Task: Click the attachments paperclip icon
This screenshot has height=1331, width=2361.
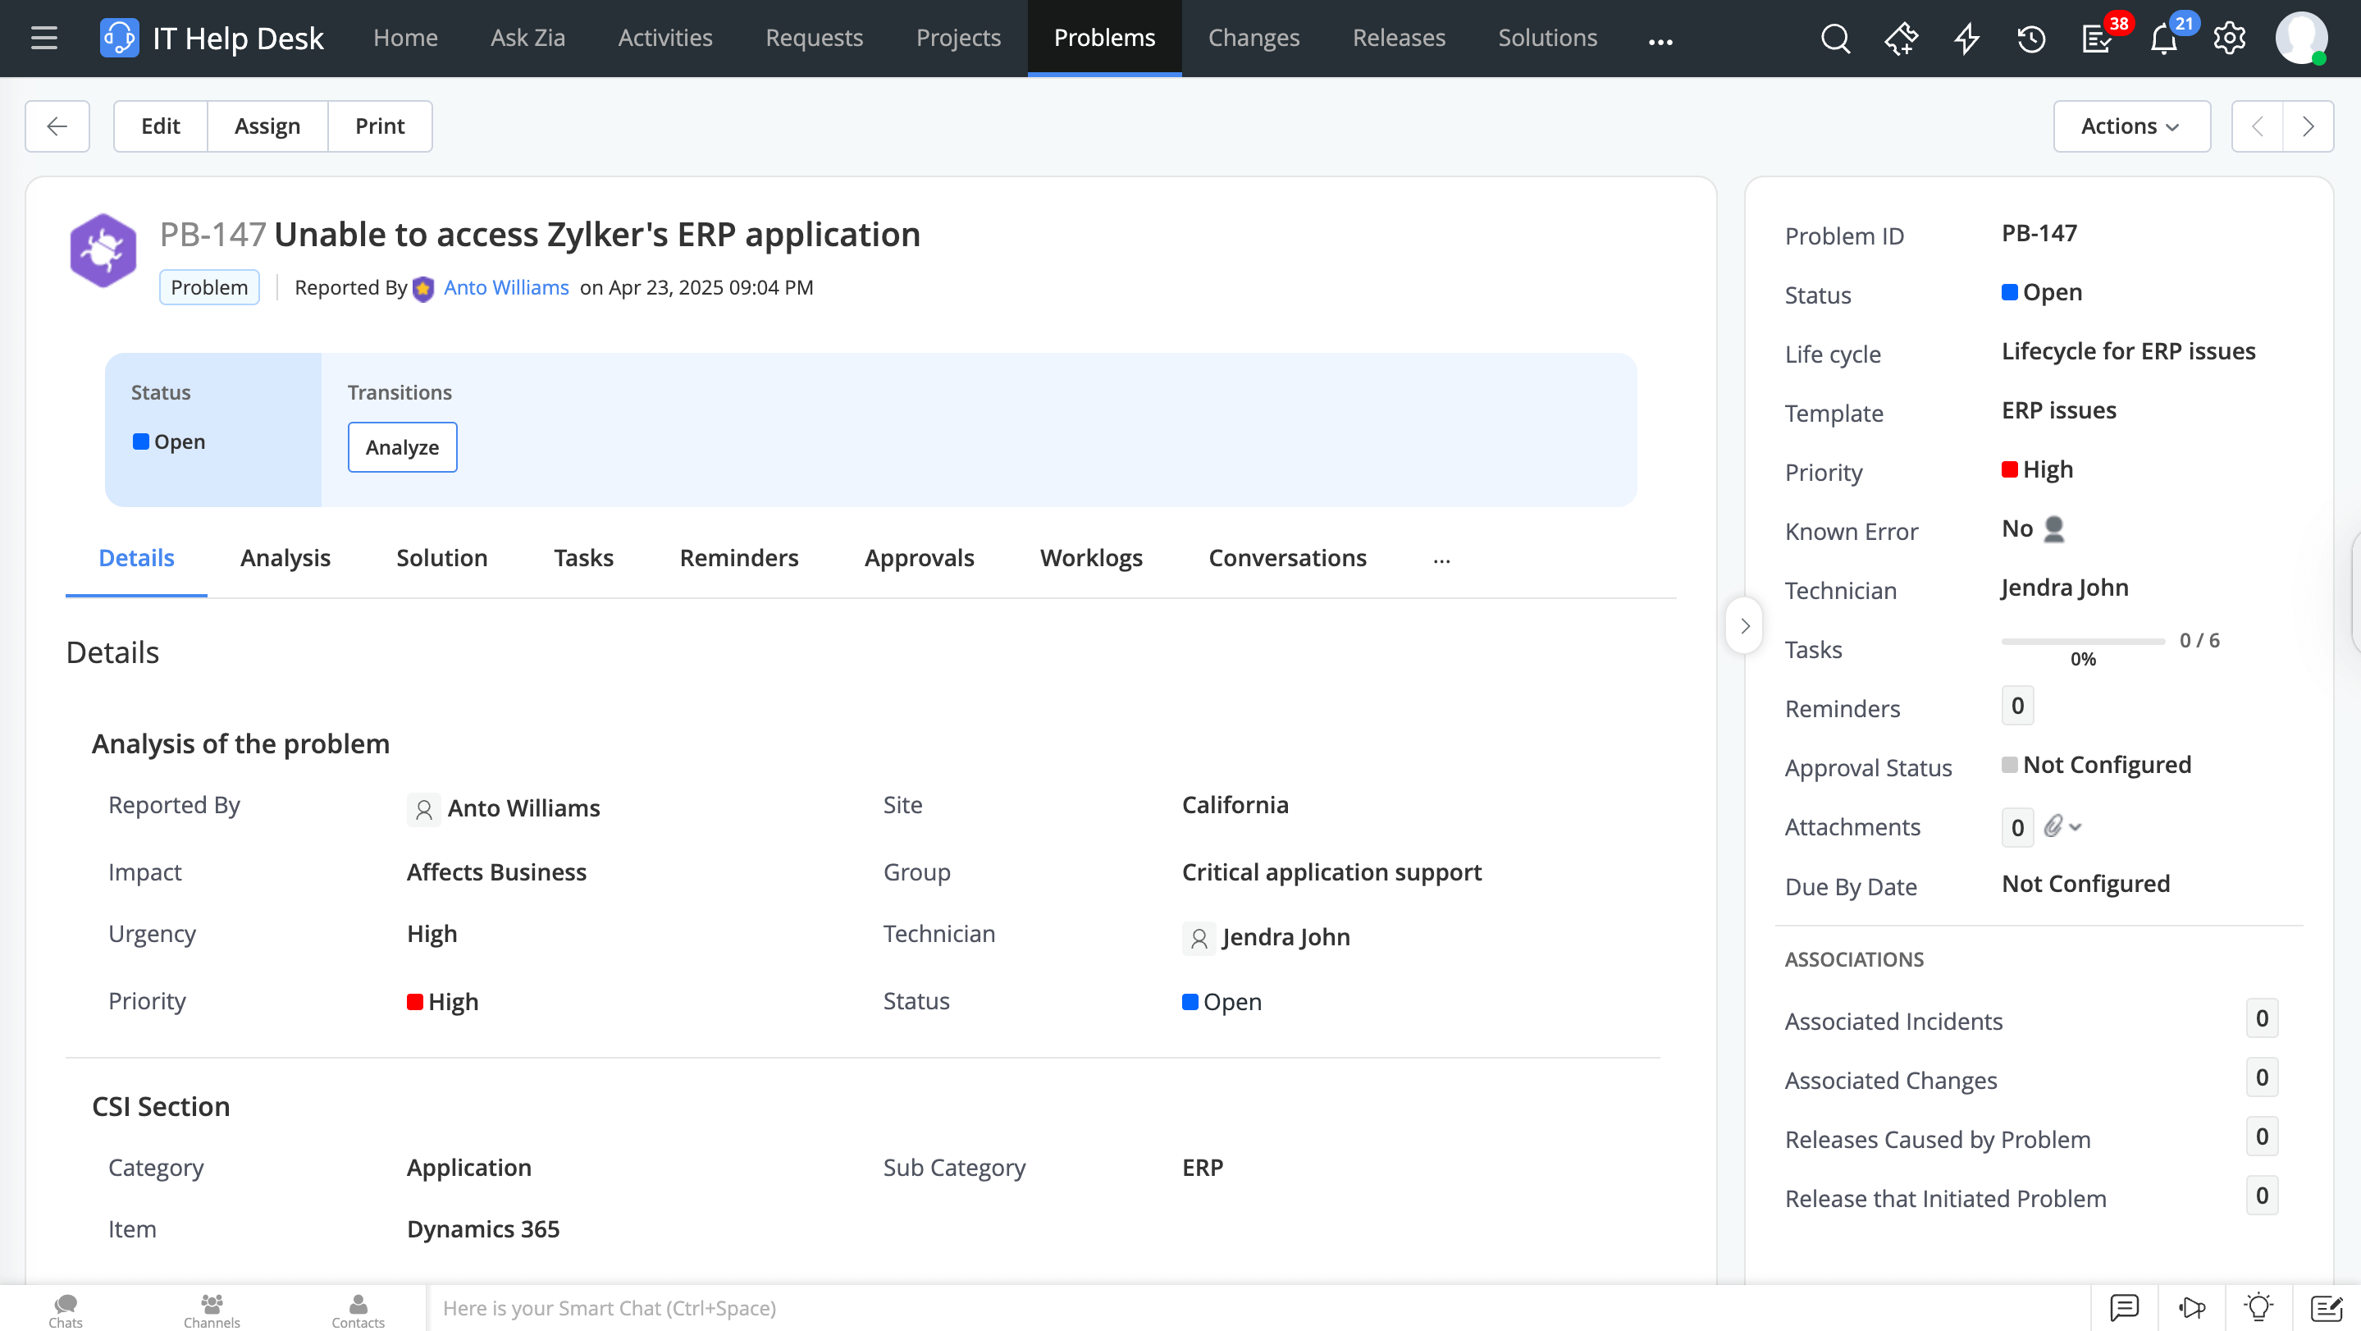Action: (x=2053, y=827)
